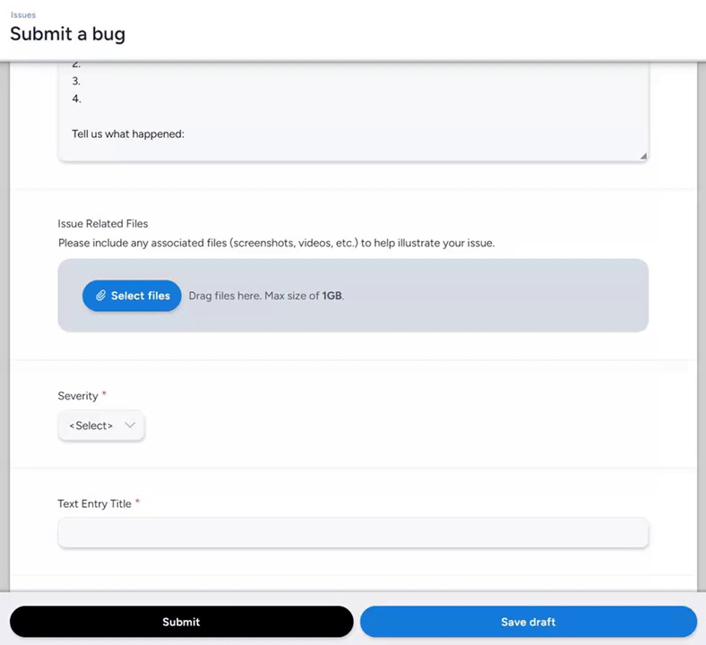The image size is (706, 645).
Task: Click the 'Drag files here' drop zone text
Action: point(254,296)
